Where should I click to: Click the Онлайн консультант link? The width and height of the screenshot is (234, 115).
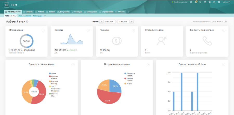click(x=180, y=2)
